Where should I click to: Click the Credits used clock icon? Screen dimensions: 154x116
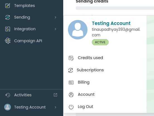tap(71, 58)
